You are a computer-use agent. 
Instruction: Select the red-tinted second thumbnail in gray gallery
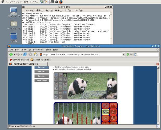(x=61, y=75)
